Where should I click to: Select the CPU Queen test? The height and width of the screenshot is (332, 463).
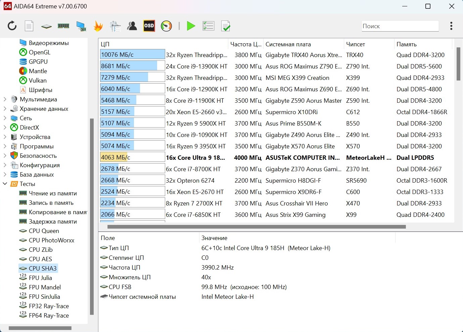[44, 231]
